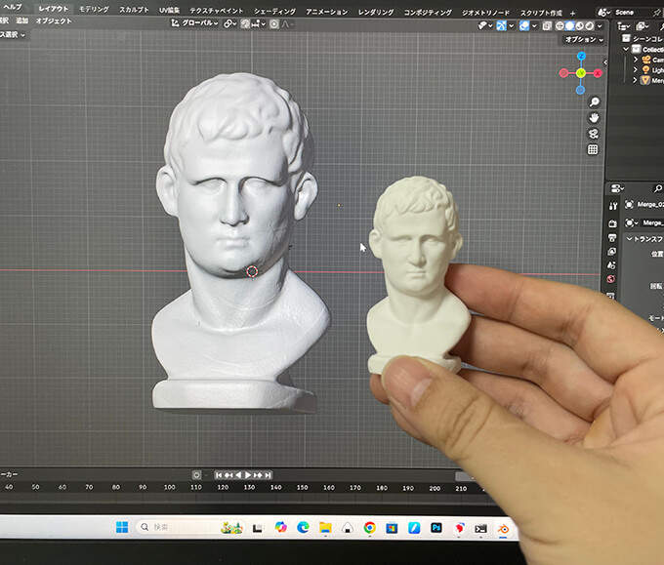This screenshot has height=565, width=664.
Task: Toggle the viewport gizmo display button
Action: pyautogui.click(x=504, y=23)
